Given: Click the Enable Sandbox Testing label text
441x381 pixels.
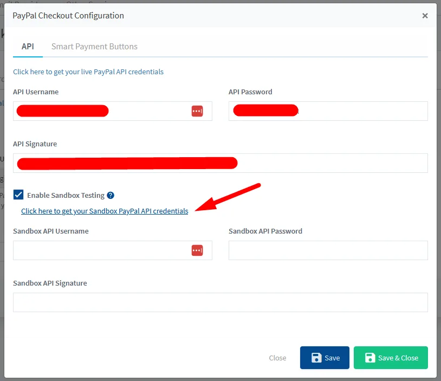Looking at the screenshot, I should click(x=66, y=195).
